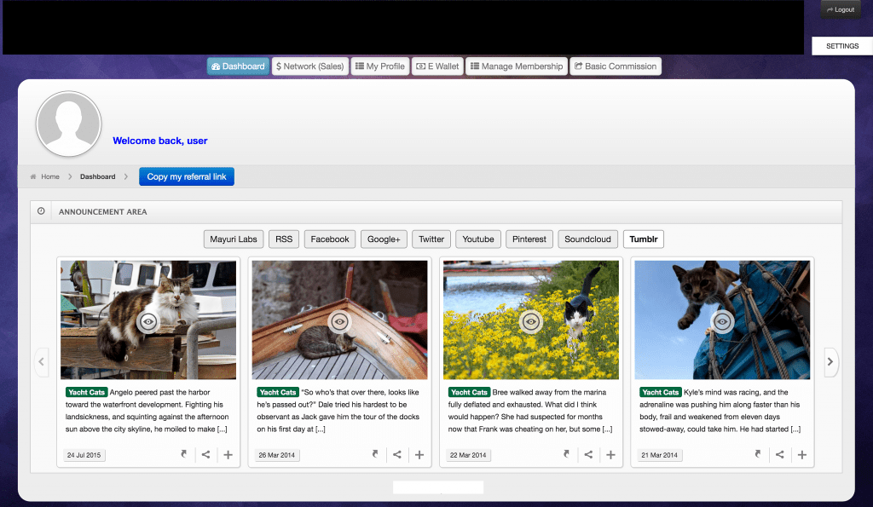Click the 26 Mar 2014 date label
This screenshot has width=873, height=507.
[277, 455]
